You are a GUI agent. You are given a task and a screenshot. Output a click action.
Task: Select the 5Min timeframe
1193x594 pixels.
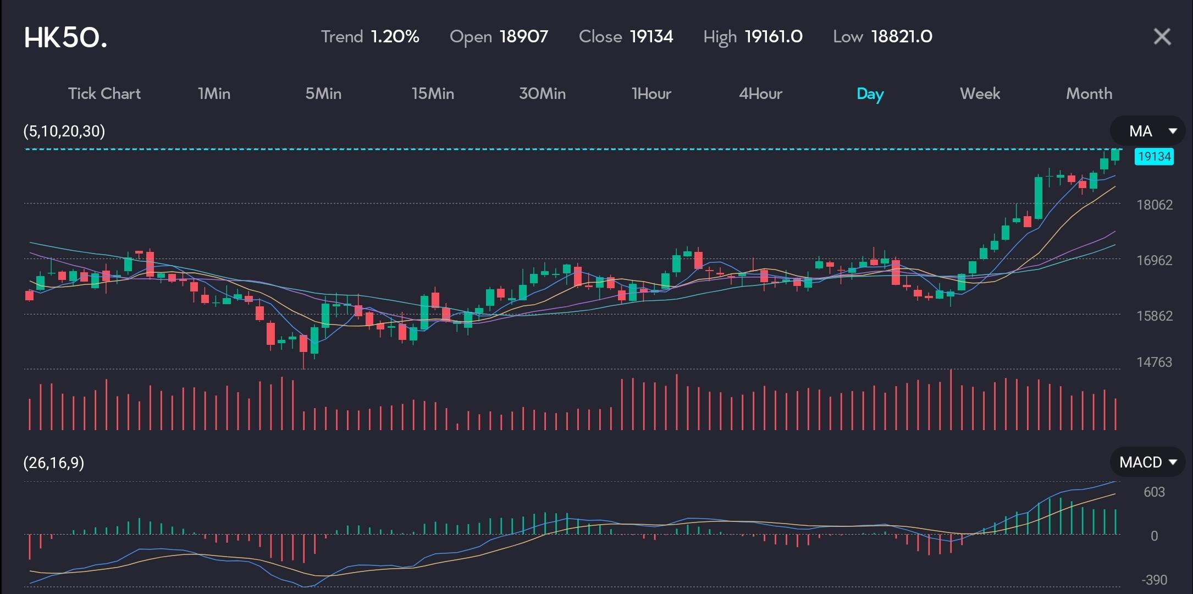pos(323,94)
